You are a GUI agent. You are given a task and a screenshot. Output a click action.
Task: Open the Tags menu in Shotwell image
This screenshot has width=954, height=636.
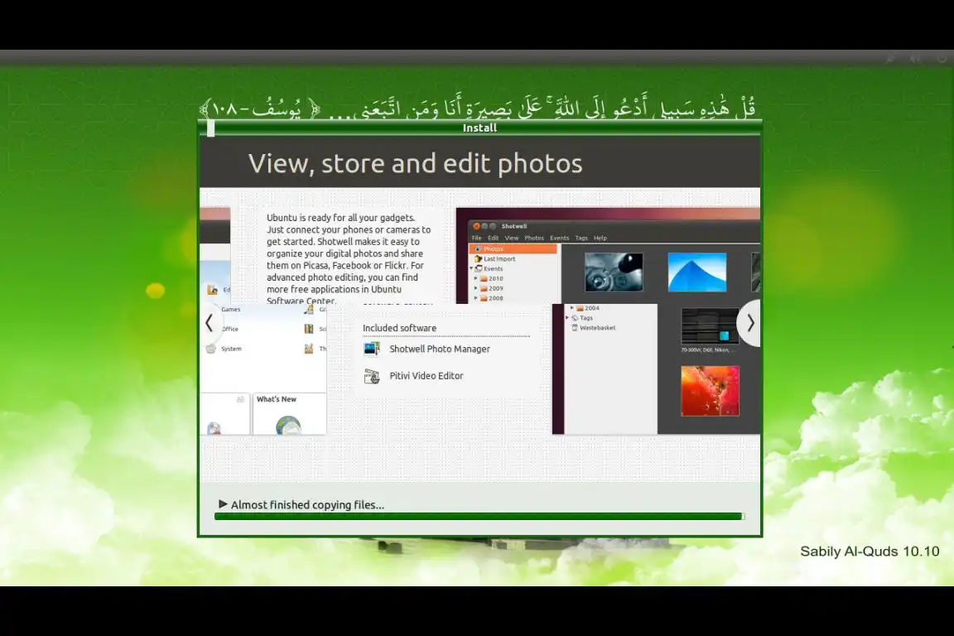(581, 238)
